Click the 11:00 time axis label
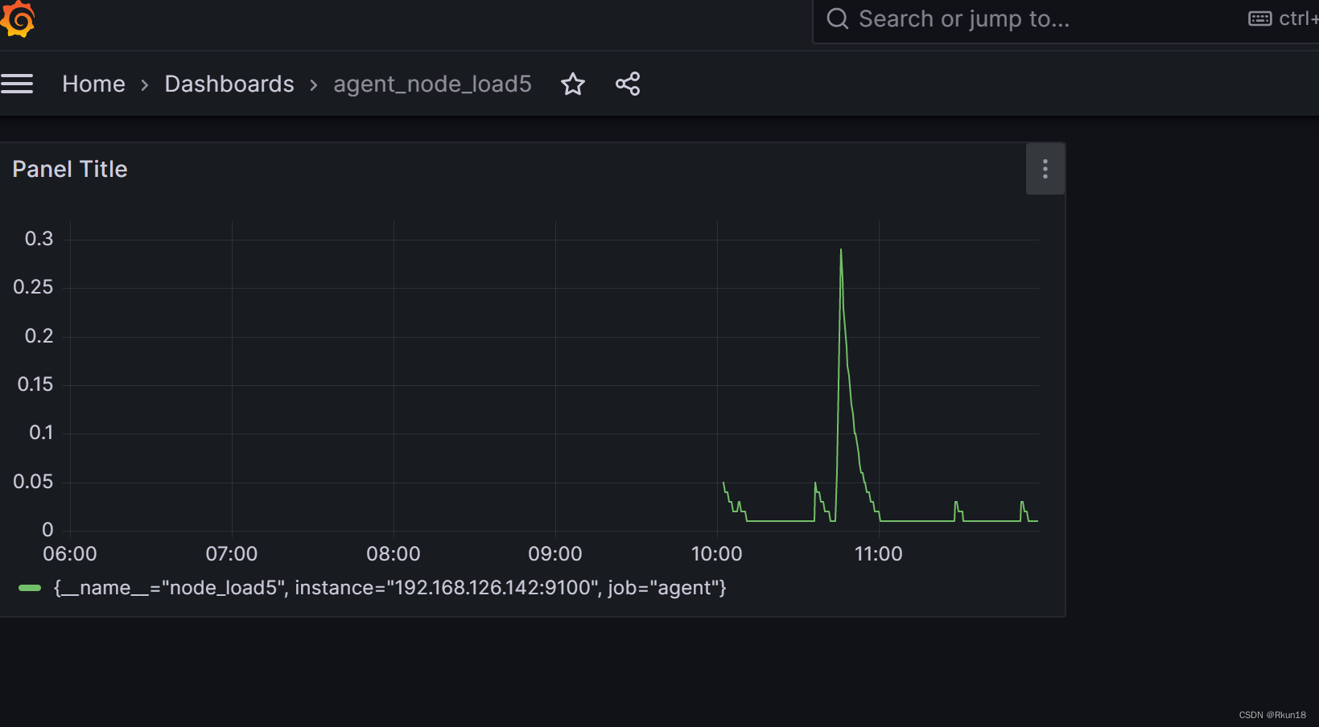1319x727 pixels. (x=879, y=554)
